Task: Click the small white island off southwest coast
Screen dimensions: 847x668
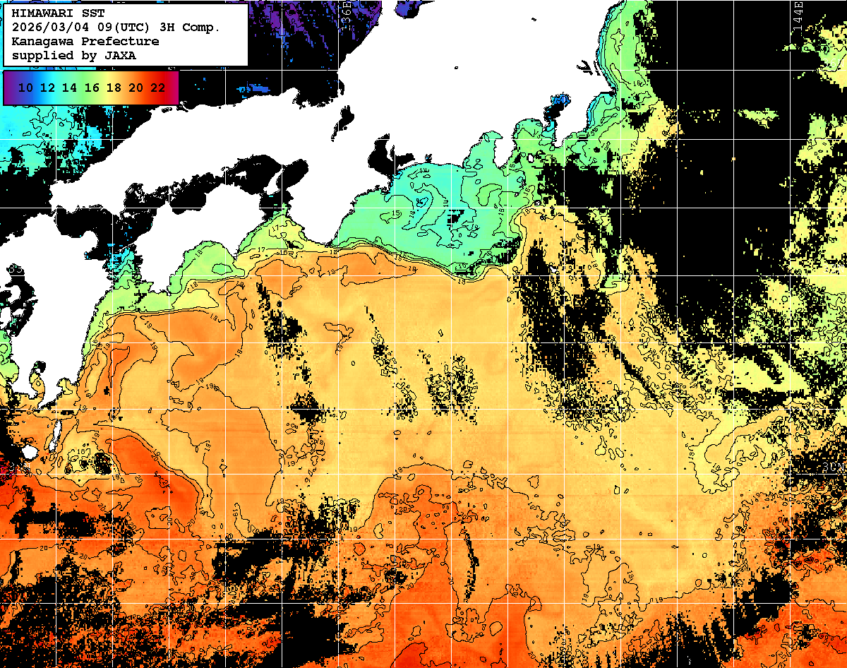Action: click(28, 451)
